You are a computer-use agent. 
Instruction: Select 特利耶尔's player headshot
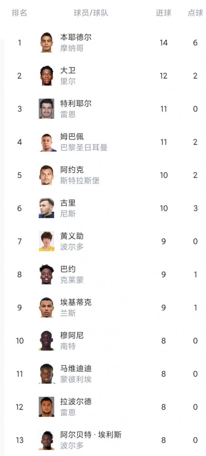tap(46, 109)
